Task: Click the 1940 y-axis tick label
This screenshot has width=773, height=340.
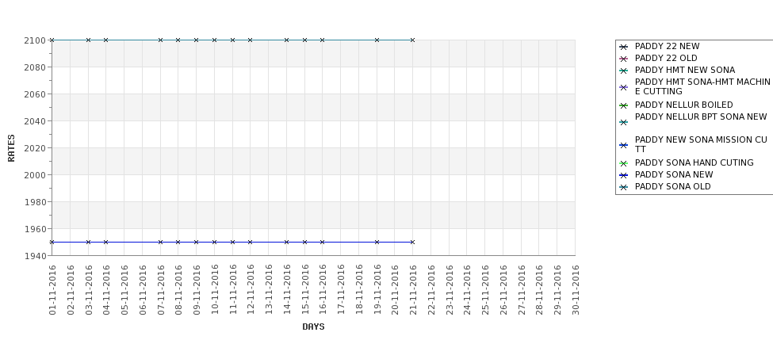Action: click(x=35, y=256)
